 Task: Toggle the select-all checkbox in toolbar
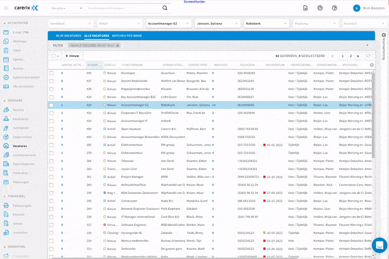pyautogui.click(x=53, y=56)
